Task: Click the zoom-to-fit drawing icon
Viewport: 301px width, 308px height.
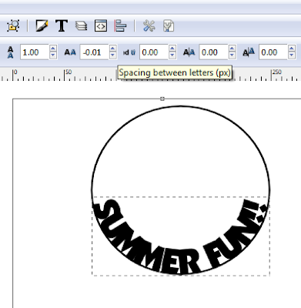Action: coord(13,25)
